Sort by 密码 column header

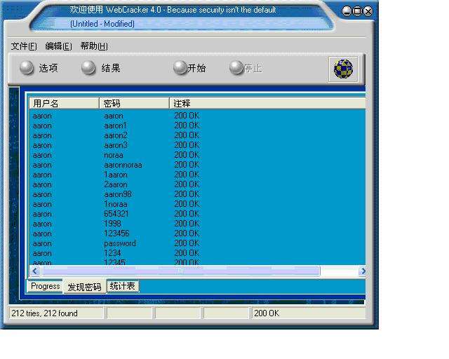pos(134,103)
